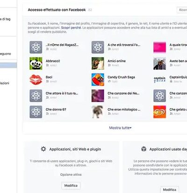Open the 'Che attore è il tuo ra...' icon
The width and height of the screenshot is (187, 193).
click(x=36, y=96)
